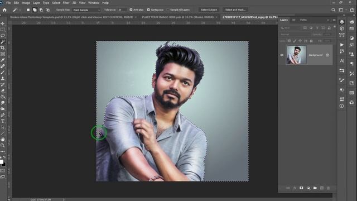Select the History Brush tool
Image resolution: width=357 pixels, height=201 pixels.
3,84
